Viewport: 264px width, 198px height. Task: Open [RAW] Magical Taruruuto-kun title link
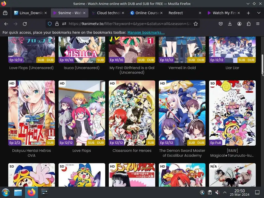tap(232, 153)
